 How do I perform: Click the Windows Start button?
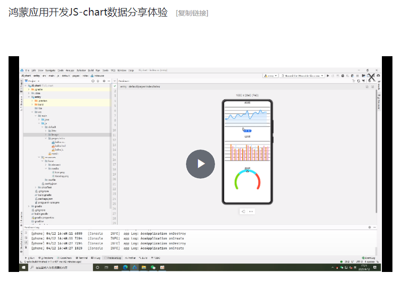coord(24,267)
